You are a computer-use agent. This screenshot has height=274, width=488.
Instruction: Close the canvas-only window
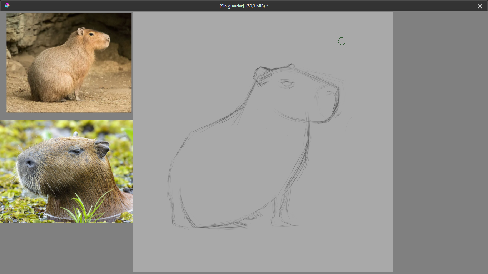[480, 6]
